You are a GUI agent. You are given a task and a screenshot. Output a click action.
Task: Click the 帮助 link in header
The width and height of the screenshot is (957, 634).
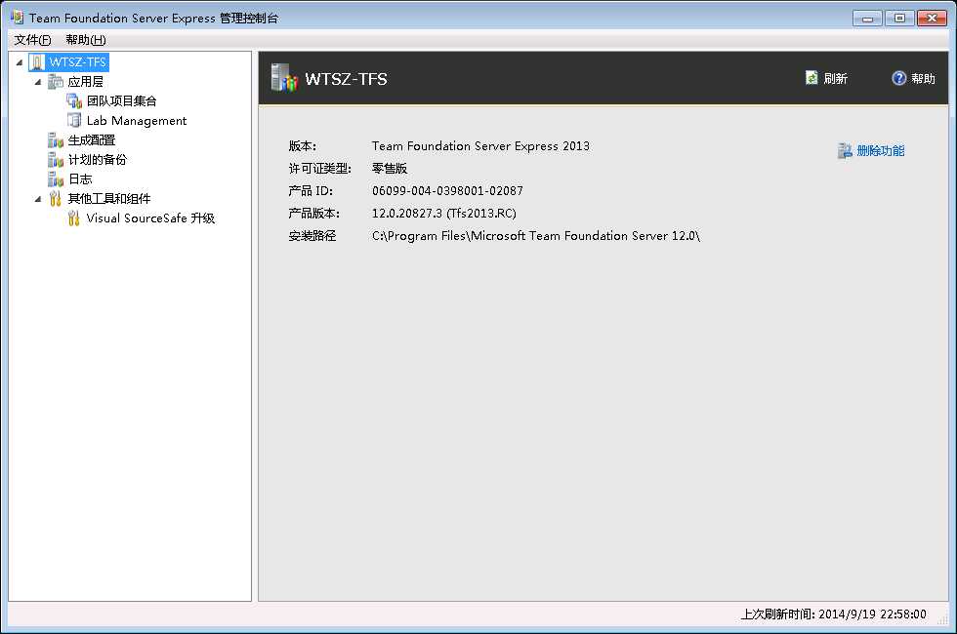point(924,79)
